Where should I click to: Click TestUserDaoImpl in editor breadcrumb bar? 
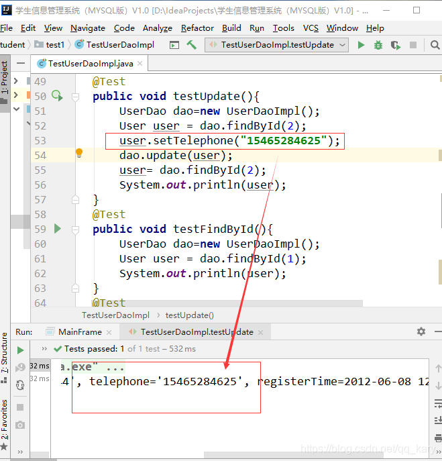(x=115, y=315)
